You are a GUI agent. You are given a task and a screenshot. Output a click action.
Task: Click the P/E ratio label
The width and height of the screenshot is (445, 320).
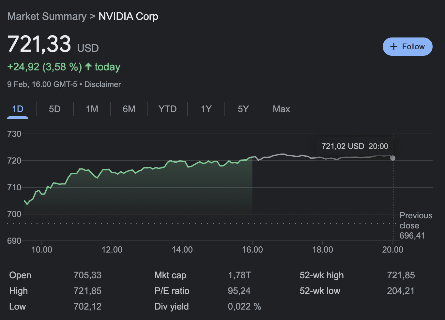coord(172,291)
